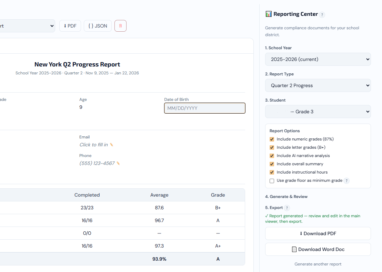Click the Date of Birth input field
Image resolution: width=382 pixels, height=272 pixels.
[x=204, y=108]
